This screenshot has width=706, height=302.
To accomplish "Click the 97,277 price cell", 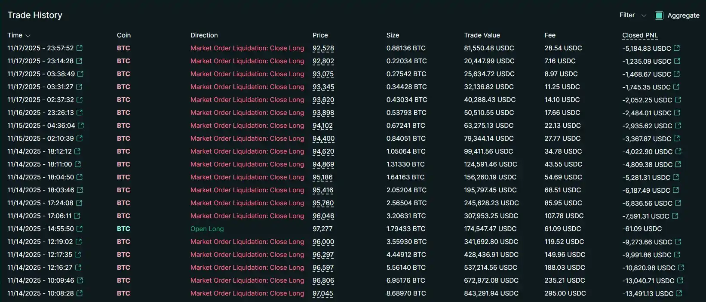I will pos(322,229).
